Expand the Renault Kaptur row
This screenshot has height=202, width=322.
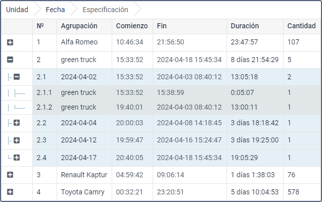[x=10, y=175]
